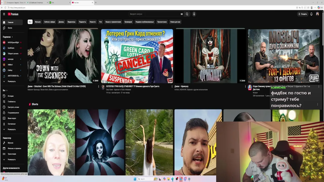Click the magnifier search button
The image size is (324, 182).
pos(187,14)
